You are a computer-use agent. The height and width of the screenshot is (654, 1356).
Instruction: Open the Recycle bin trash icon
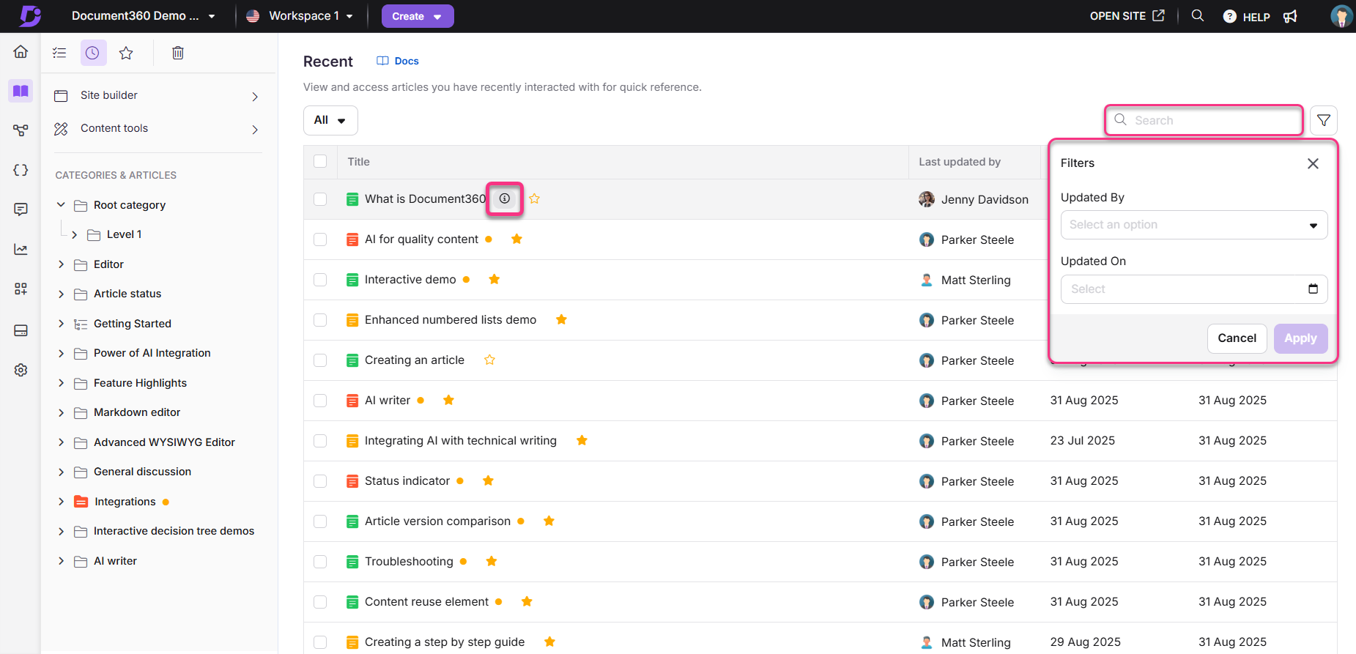[x=177, y=53]
